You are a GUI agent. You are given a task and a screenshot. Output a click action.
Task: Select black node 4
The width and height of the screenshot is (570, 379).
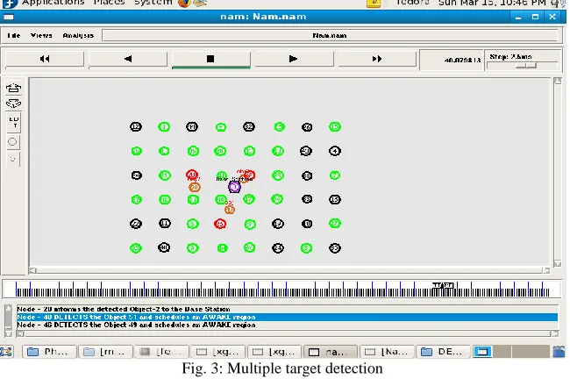point(335,151)
